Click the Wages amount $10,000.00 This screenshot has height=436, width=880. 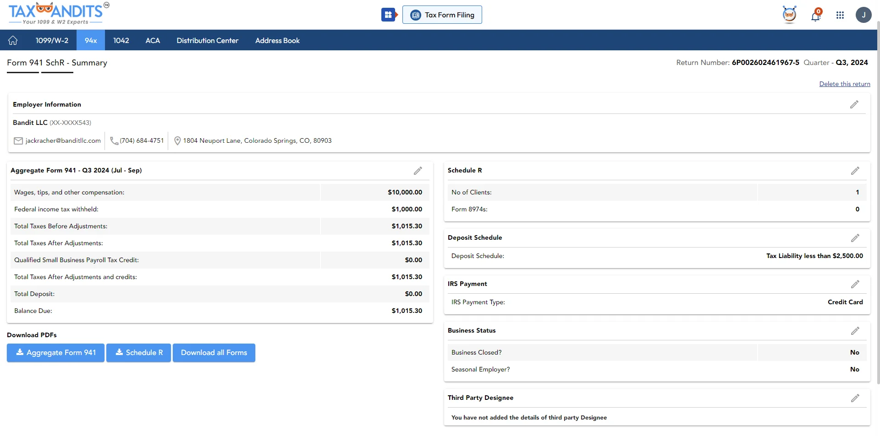[405, 192]
